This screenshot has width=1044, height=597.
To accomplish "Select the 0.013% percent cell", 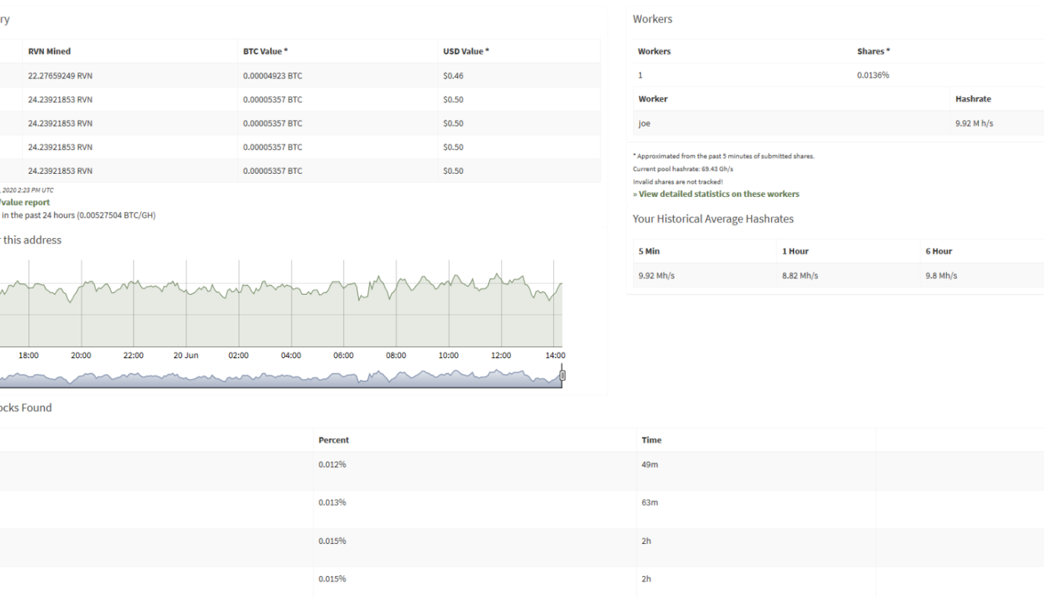I will [x=333, y=502].
